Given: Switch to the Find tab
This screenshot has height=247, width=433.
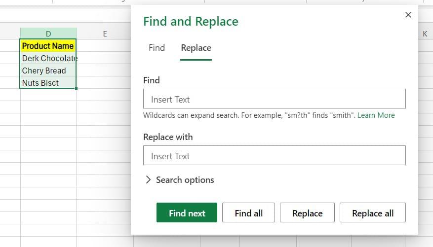Looking at the screenshot, I should point(157,48).
